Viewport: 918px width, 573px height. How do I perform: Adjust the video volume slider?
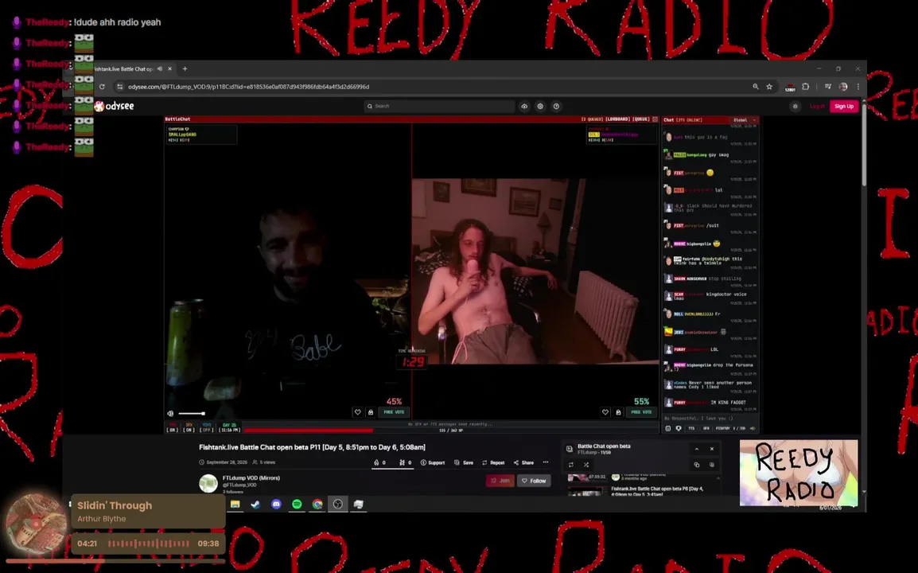pyautogui.click(x=192, y=413)
